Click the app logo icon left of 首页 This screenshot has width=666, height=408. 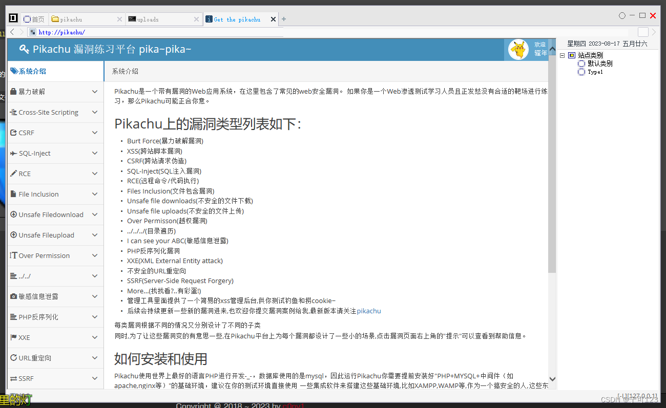[13, 19]
